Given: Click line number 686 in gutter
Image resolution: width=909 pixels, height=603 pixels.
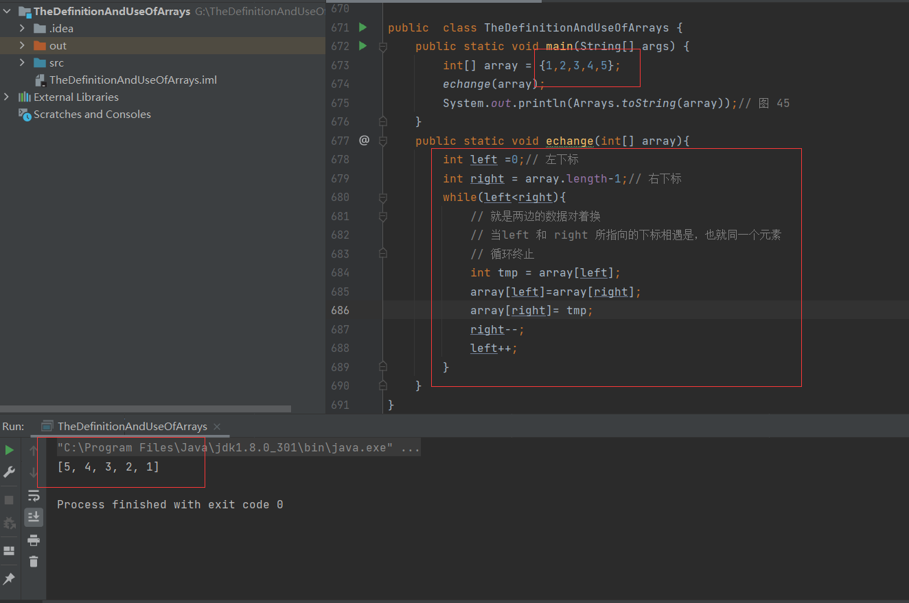Looking at the screenshot, I should click(341, 310).
